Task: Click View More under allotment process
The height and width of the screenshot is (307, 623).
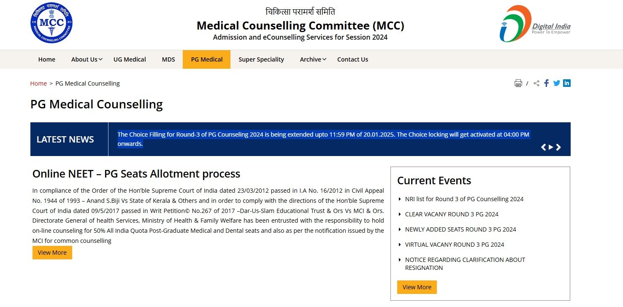Action: (52, 253)
